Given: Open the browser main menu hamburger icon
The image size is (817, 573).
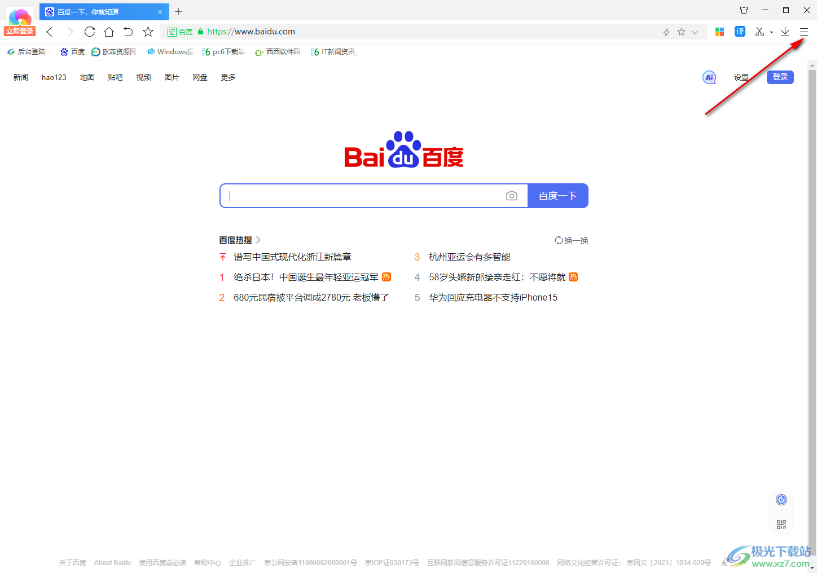Looking at the screenshot, I should tap(804, 32).
